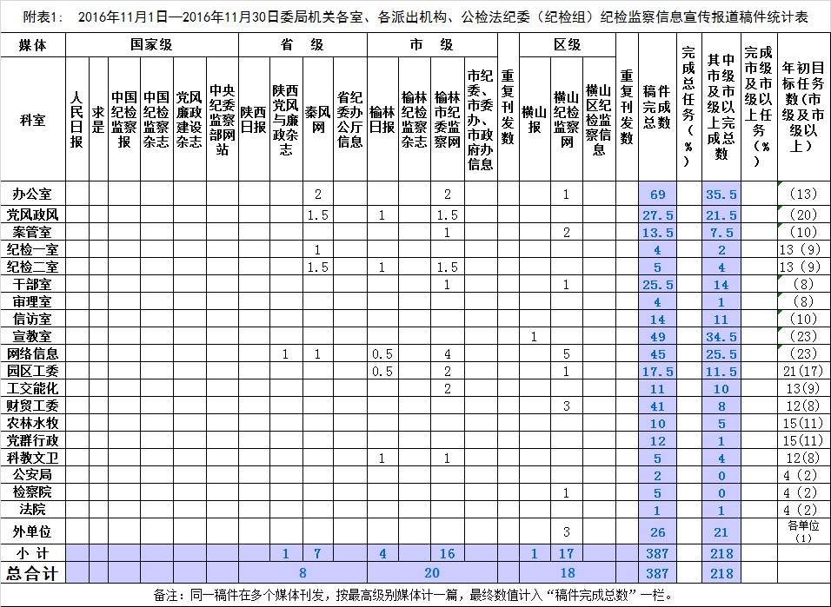The width and height of the screenshot is (831, 607).
Task: Click the 榆林日报 column header
Action: click(x=382, y=119)
